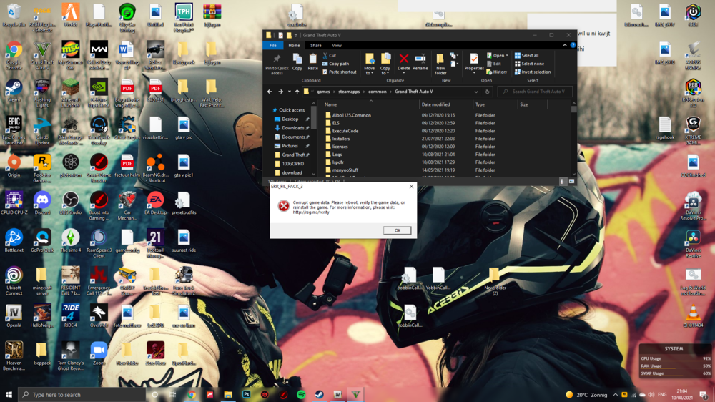Open the File tab in Explorer
The height and width of the screenshot is (402, 715).
272,45
